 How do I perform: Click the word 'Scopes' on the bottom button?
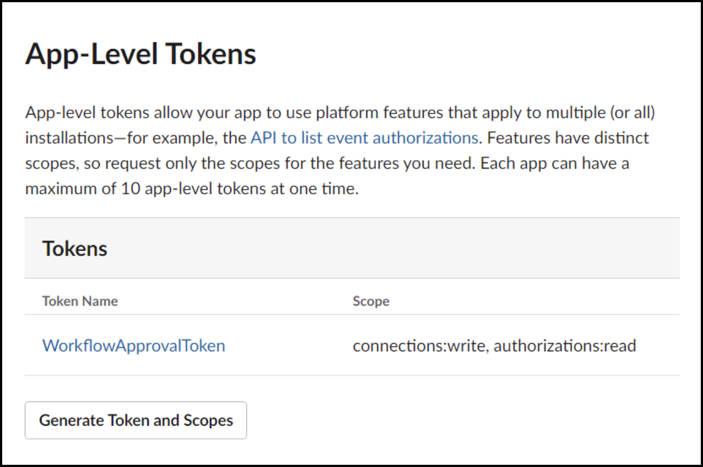click(x=207, y=420)
